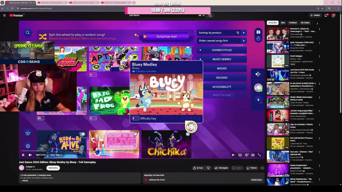Image resolution: width=342 pixels, height=192 pixels.
Task: Open 'W UKŁADZIE SŁONECZNYM' video title
Action: point(303,85)
